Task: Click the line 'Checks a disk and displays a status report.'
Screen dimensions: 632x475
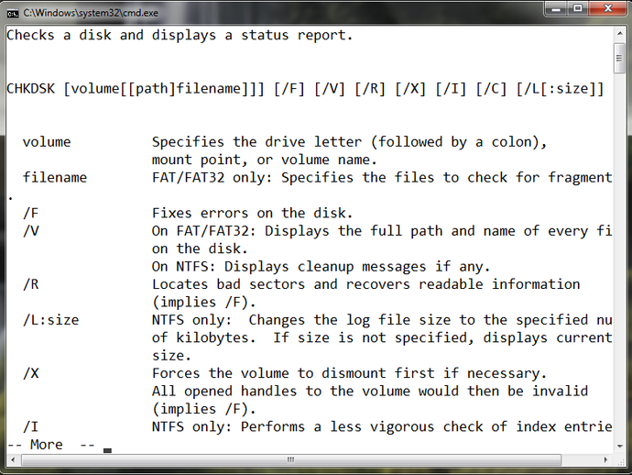Action: (x=180, y=36)
